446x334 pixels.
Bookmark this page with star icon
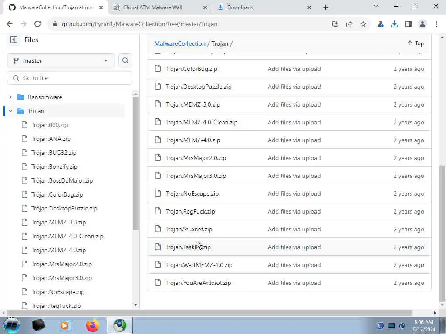point(363,24)
